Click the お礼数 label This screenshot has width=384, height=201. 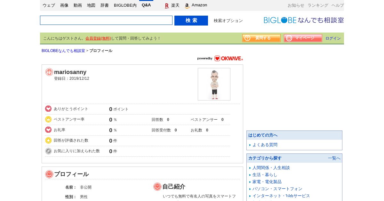(196, 130)
